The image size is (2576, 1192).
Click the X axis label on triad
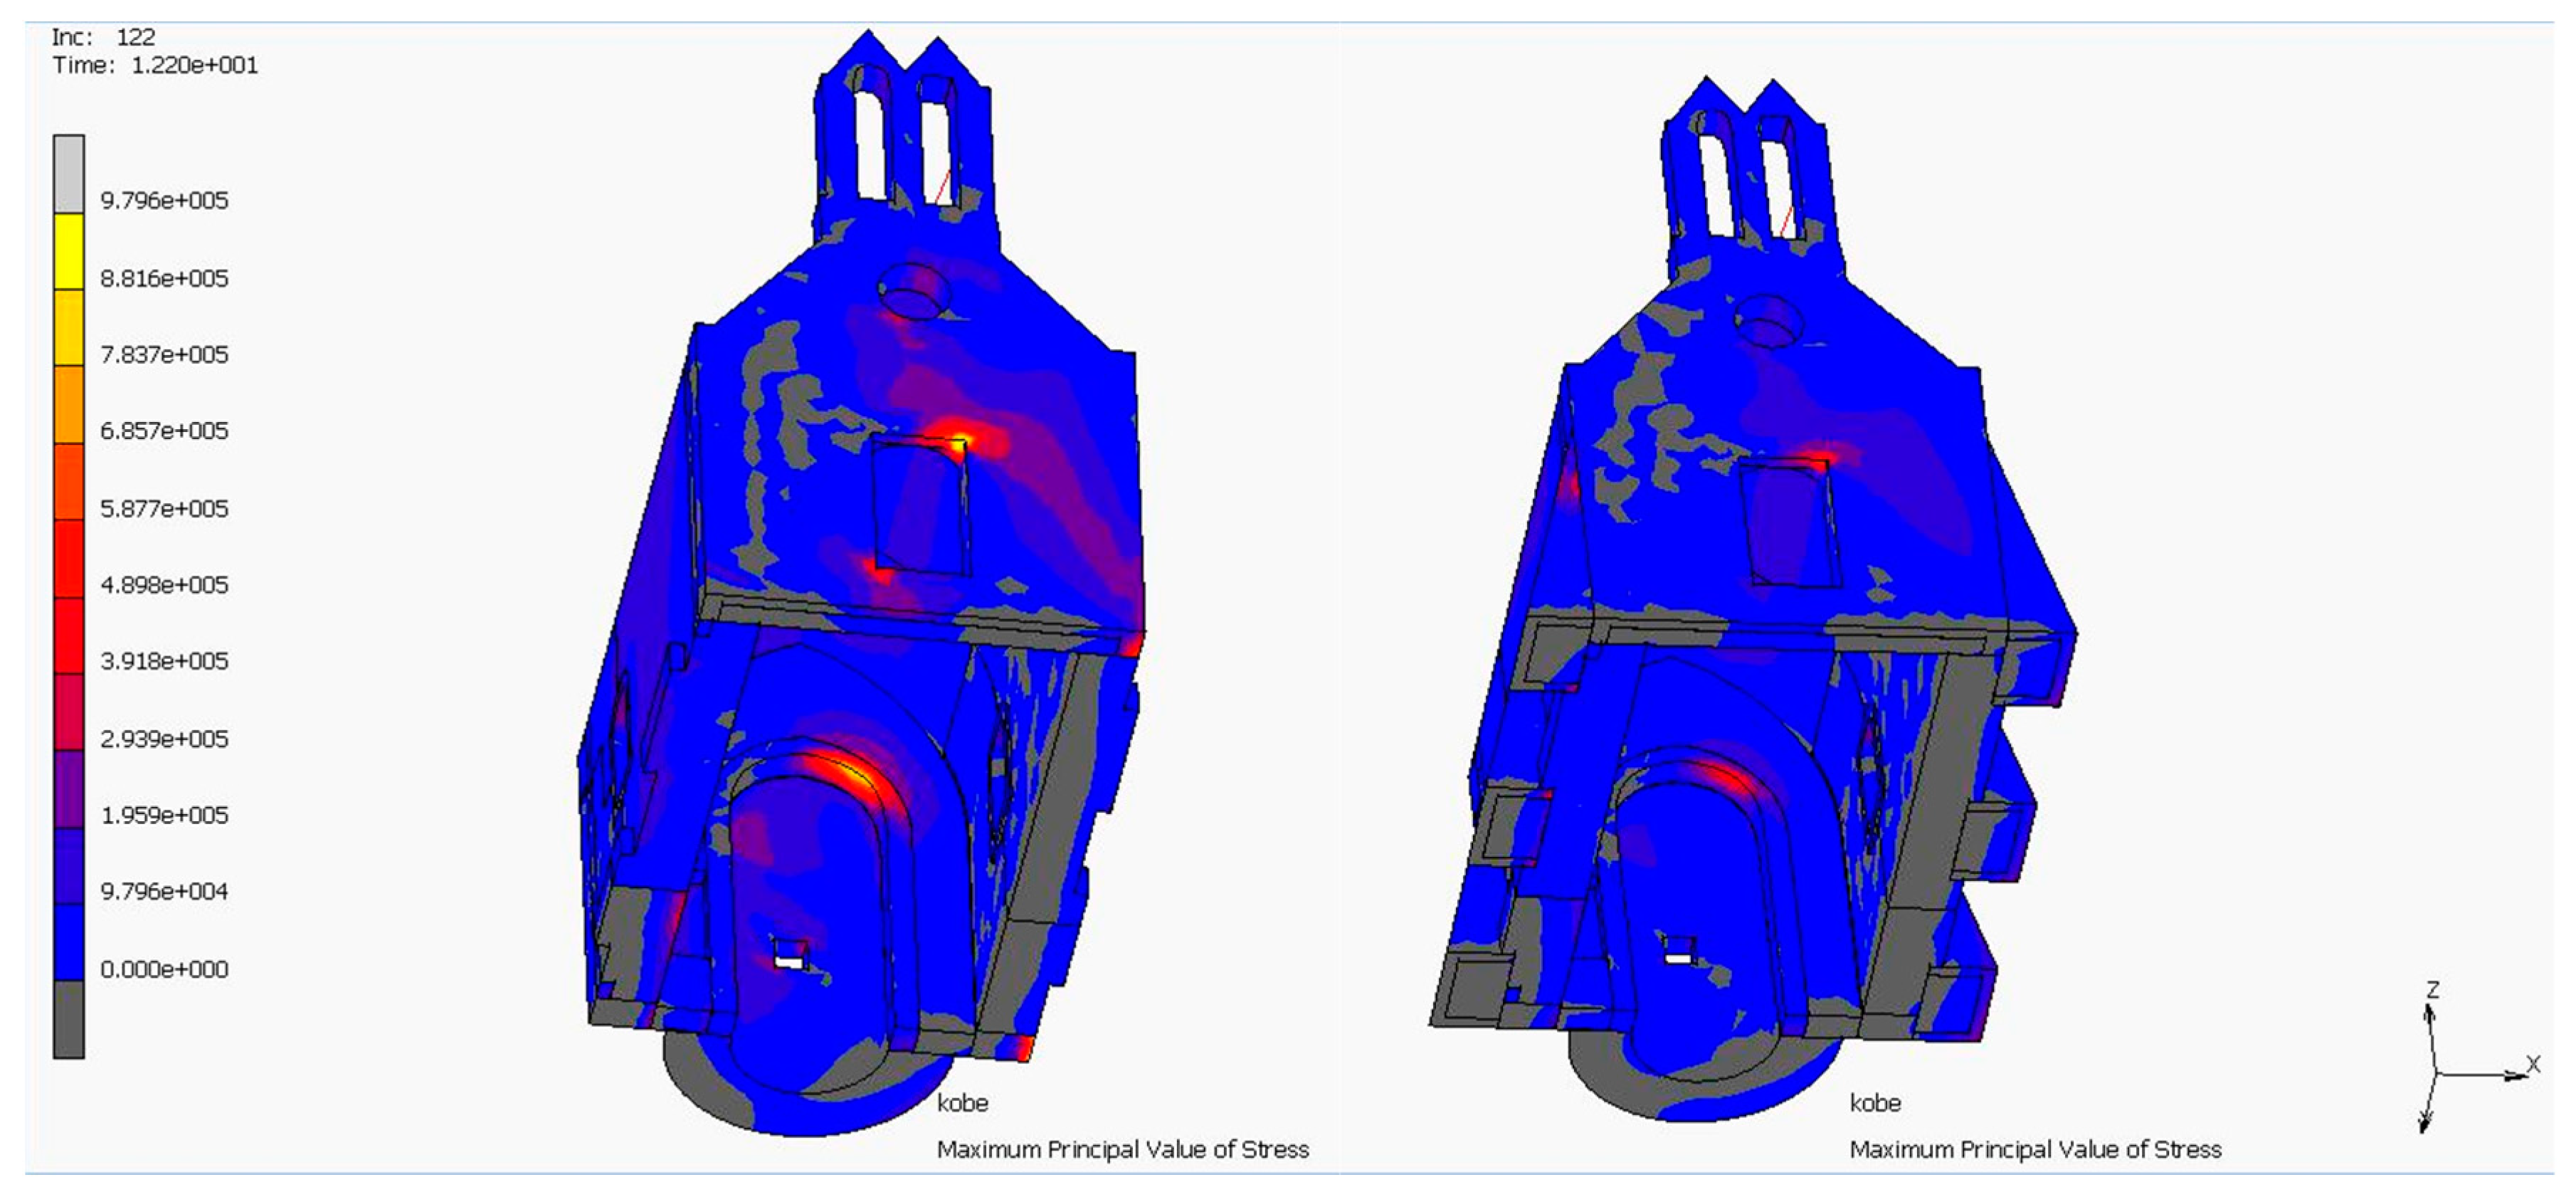point(2533,1064)
